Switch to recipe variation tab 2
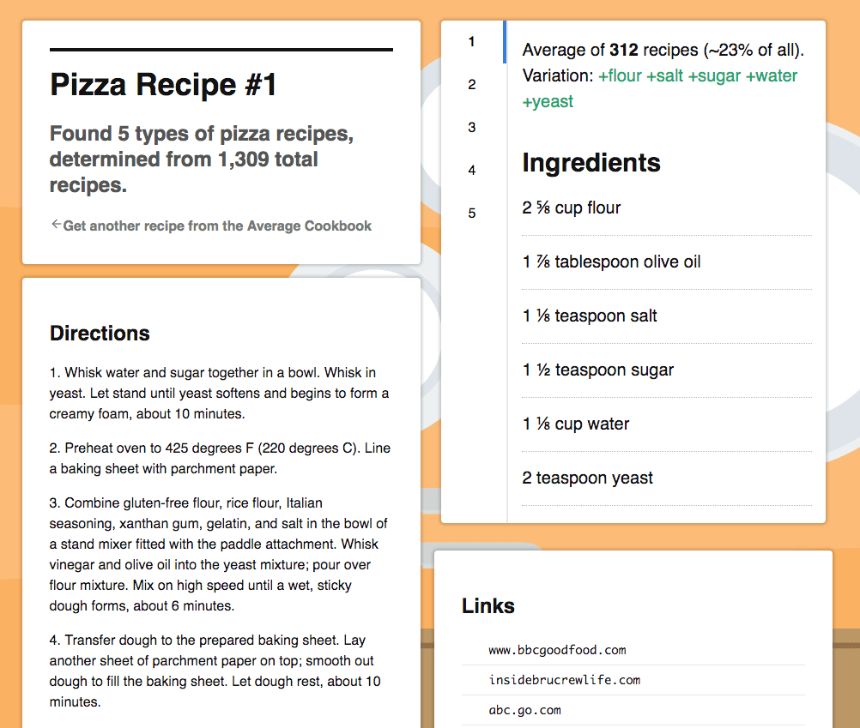 point(472,85)
